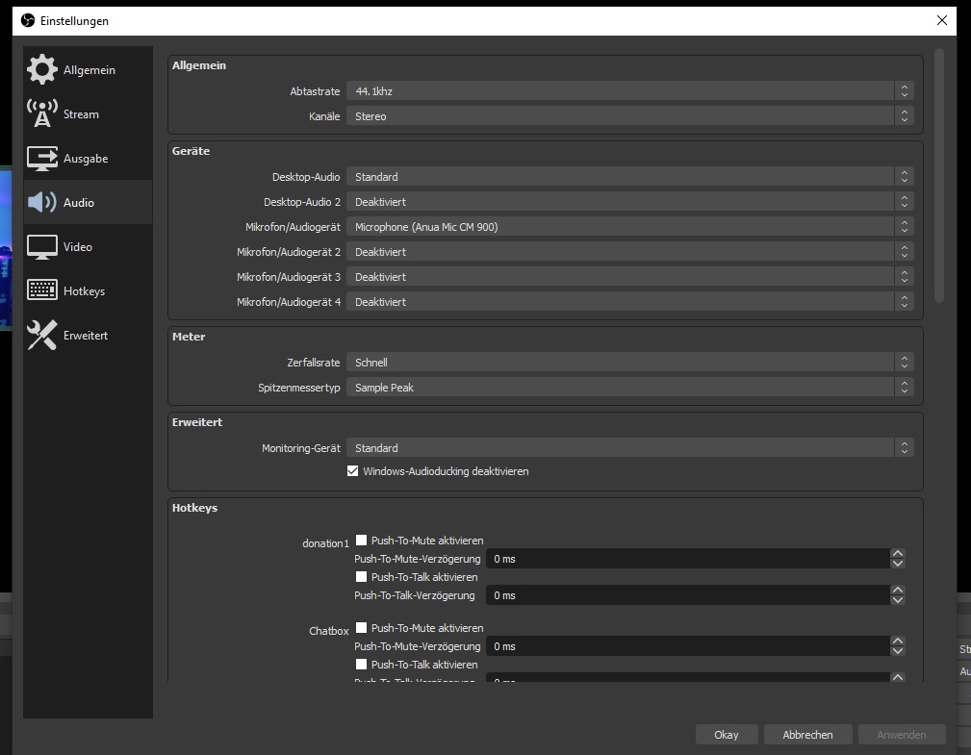Open the Video monitor icon
The height and width of the screenshot is (755, 971).
(42, 246)
